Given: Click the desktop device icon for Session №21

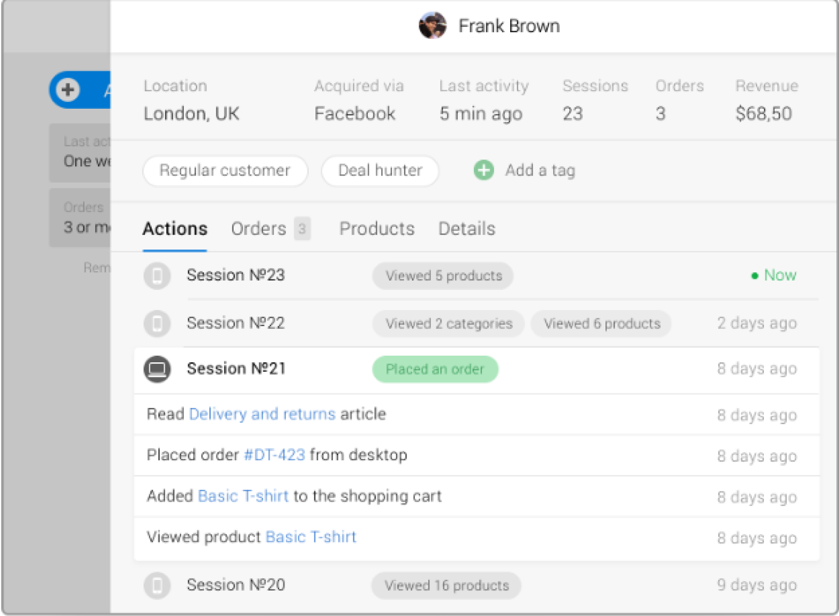Looking at the screenshot, I should [x=157, y=369].
